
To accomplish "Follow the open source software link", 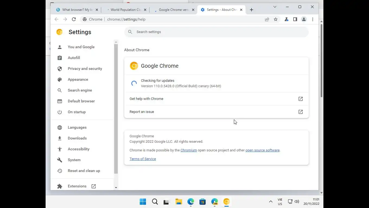I will (x=262, y=150).
